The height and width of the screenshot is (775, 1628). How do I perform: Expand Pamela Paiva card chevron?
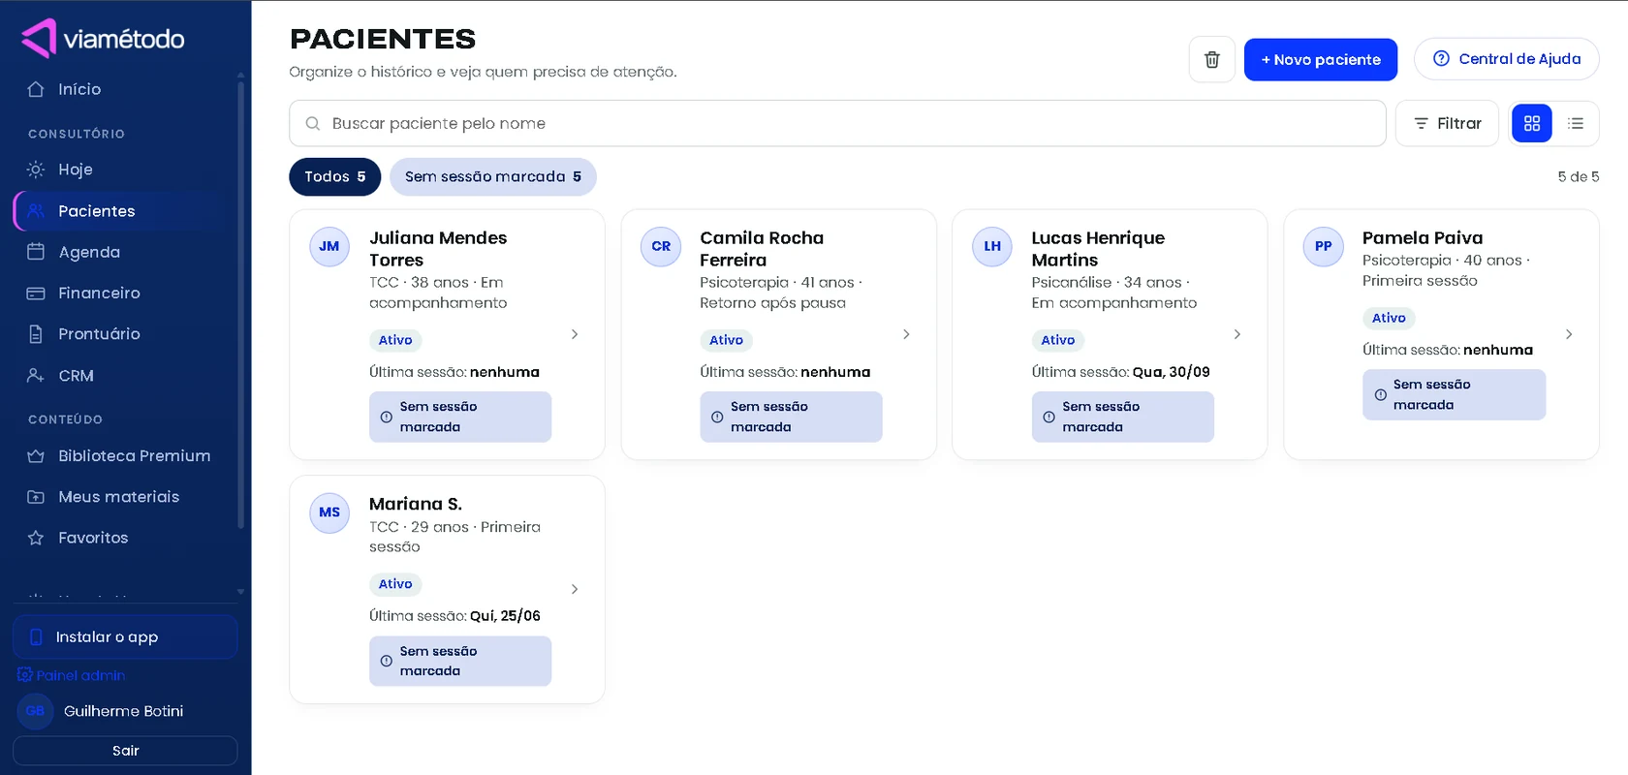click(1569, 334)
